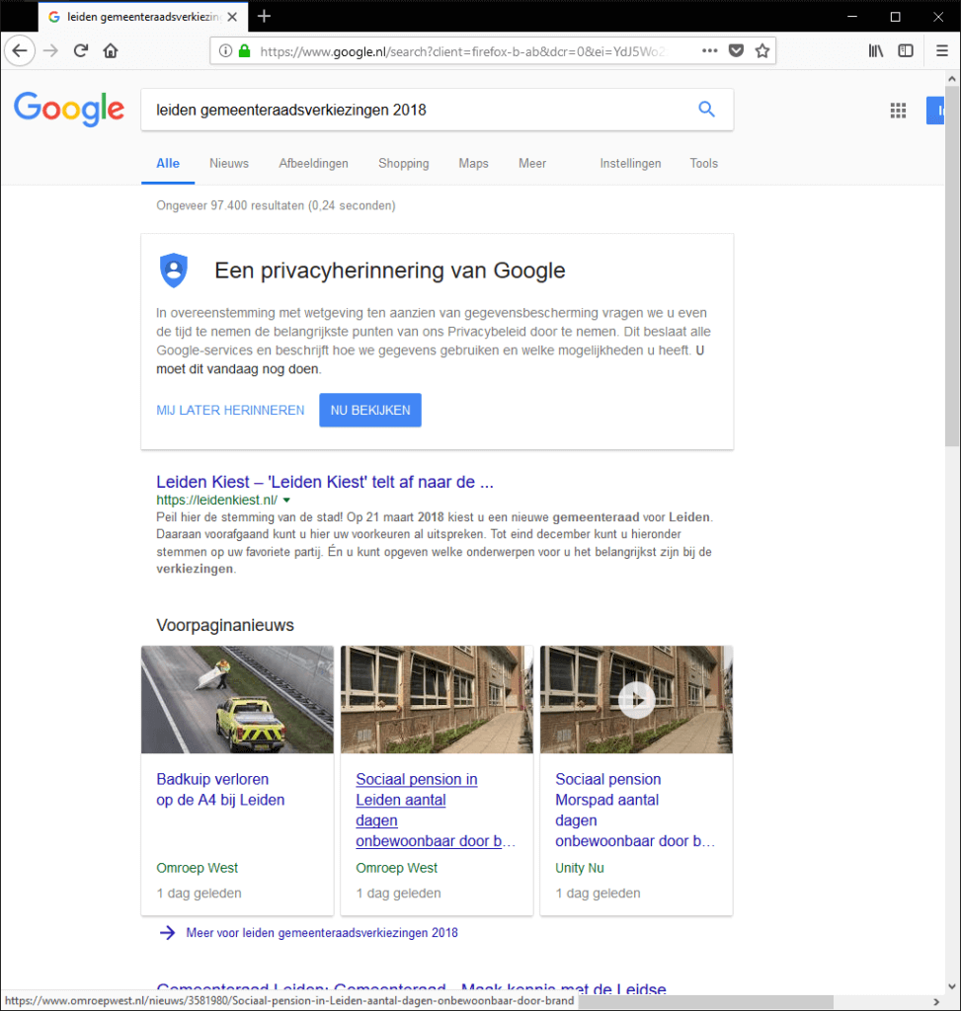This screenshot has height=1011, width=961.
Task: Click the scrollbar down arrow
Action: [952, 986]
